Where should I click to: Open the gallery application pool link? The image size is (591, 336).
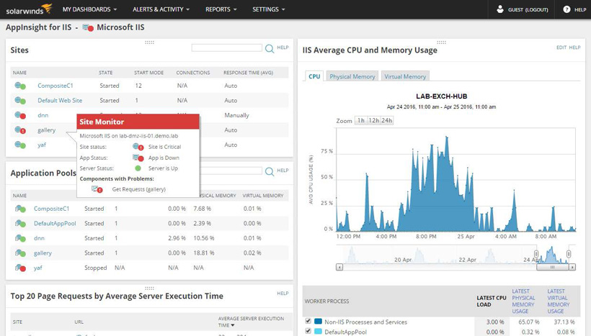tap(43, 253)
